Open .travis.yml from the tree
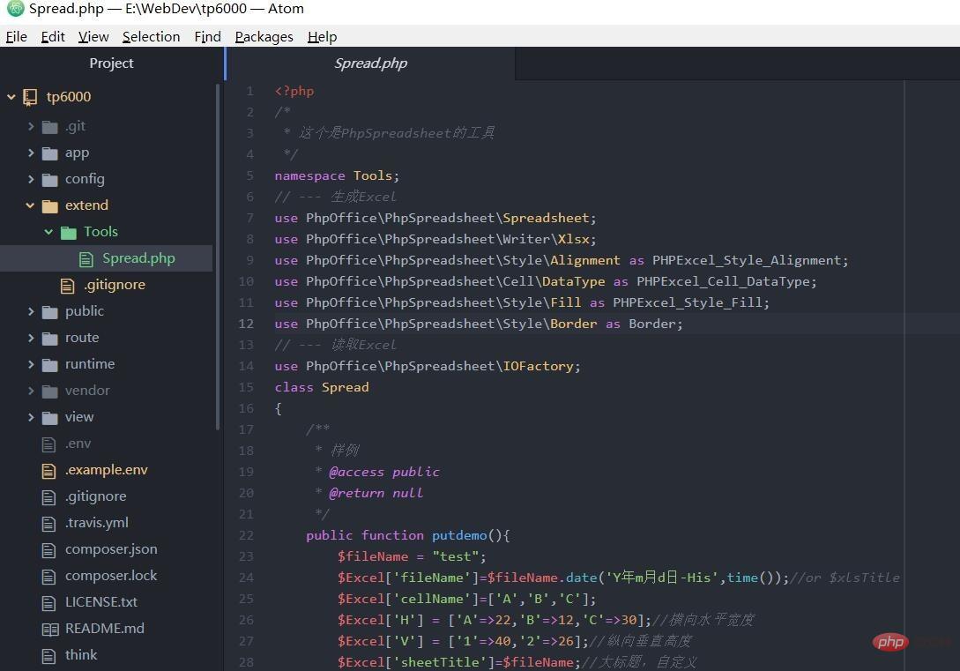 tap(97, 522)
